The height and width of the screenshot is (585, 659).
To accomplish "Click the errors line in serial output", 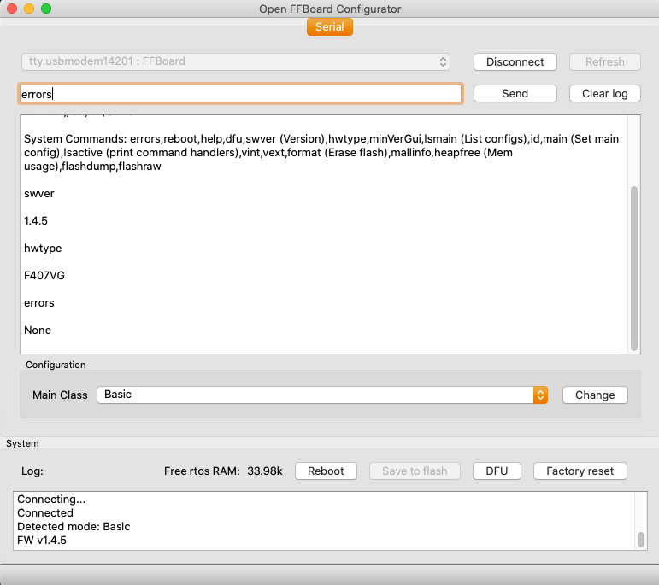I will [39, 303].
